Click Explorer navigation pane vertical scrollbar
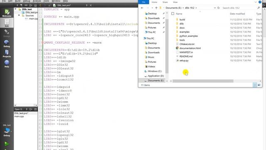 (167, 46)
